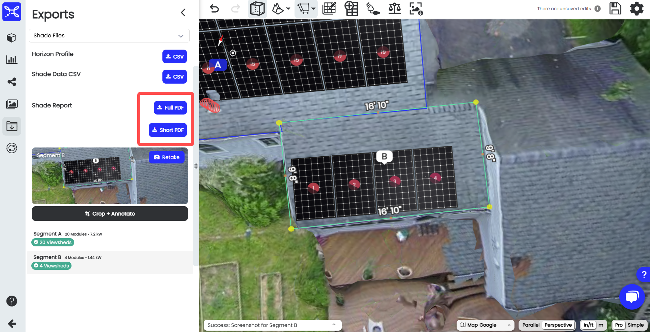Screen dimensions: 650x332
Task: Expand the module array tool dropdown arrow
Action: 314,9
